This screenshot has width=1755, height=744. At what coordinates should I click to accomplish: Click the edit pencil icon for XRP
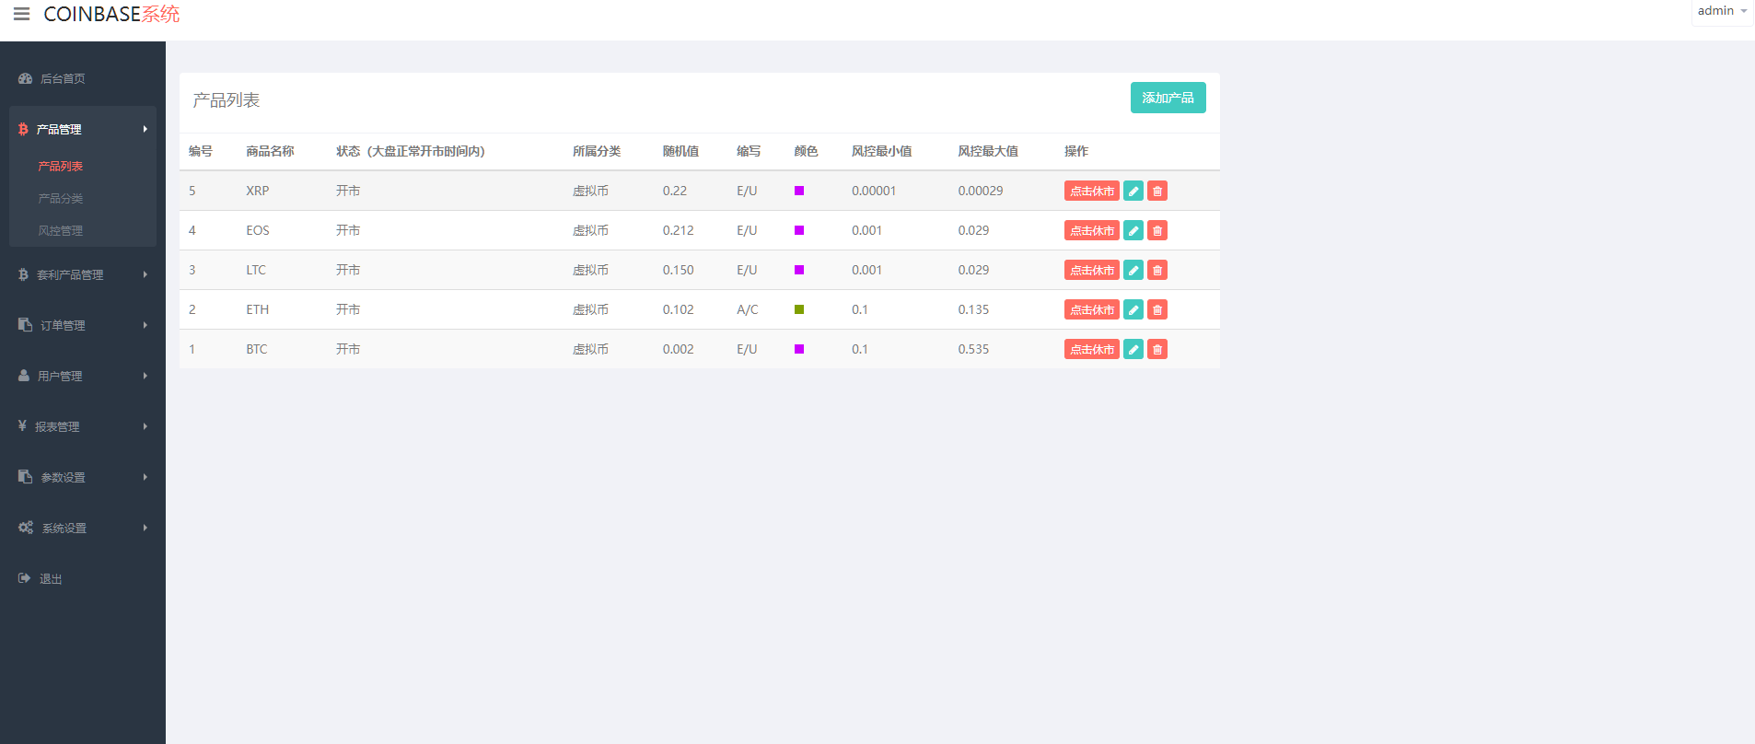click(1133, 191)
